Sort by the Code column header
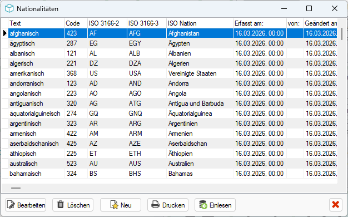Image resolution: width=348 pixels, height=217 pixels. tap(76, 23)
